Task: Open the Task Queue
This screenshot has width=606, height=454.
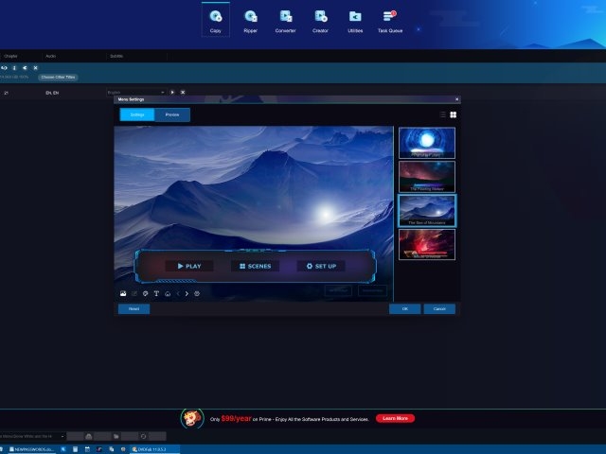Action: [389, 20]
